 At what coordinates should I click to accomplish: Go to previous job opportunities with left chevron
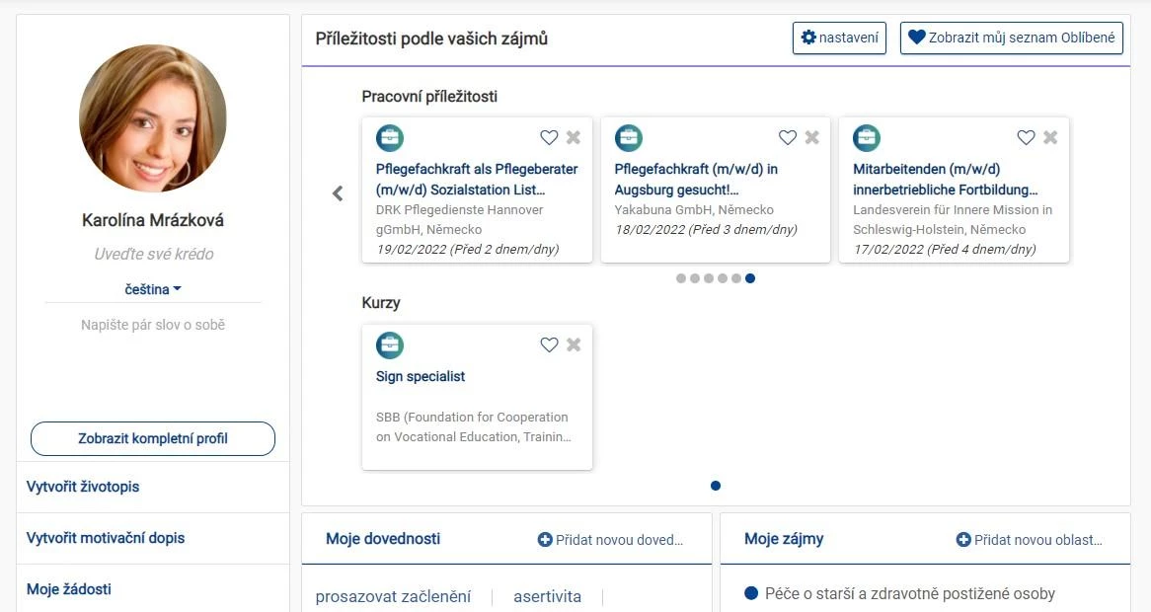(338, 193)
